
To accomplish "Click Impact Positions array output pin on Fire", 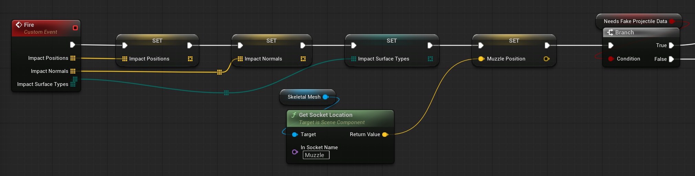I will click(x=73, y=58).
